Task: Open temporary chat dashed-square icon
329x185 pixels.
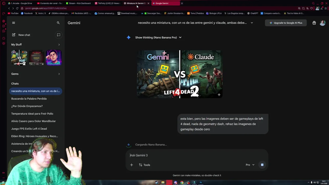Action: [59, 35]
